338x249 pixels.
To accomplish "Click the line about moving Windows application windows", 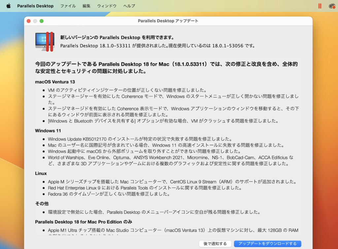I will (x=173, y=112).
